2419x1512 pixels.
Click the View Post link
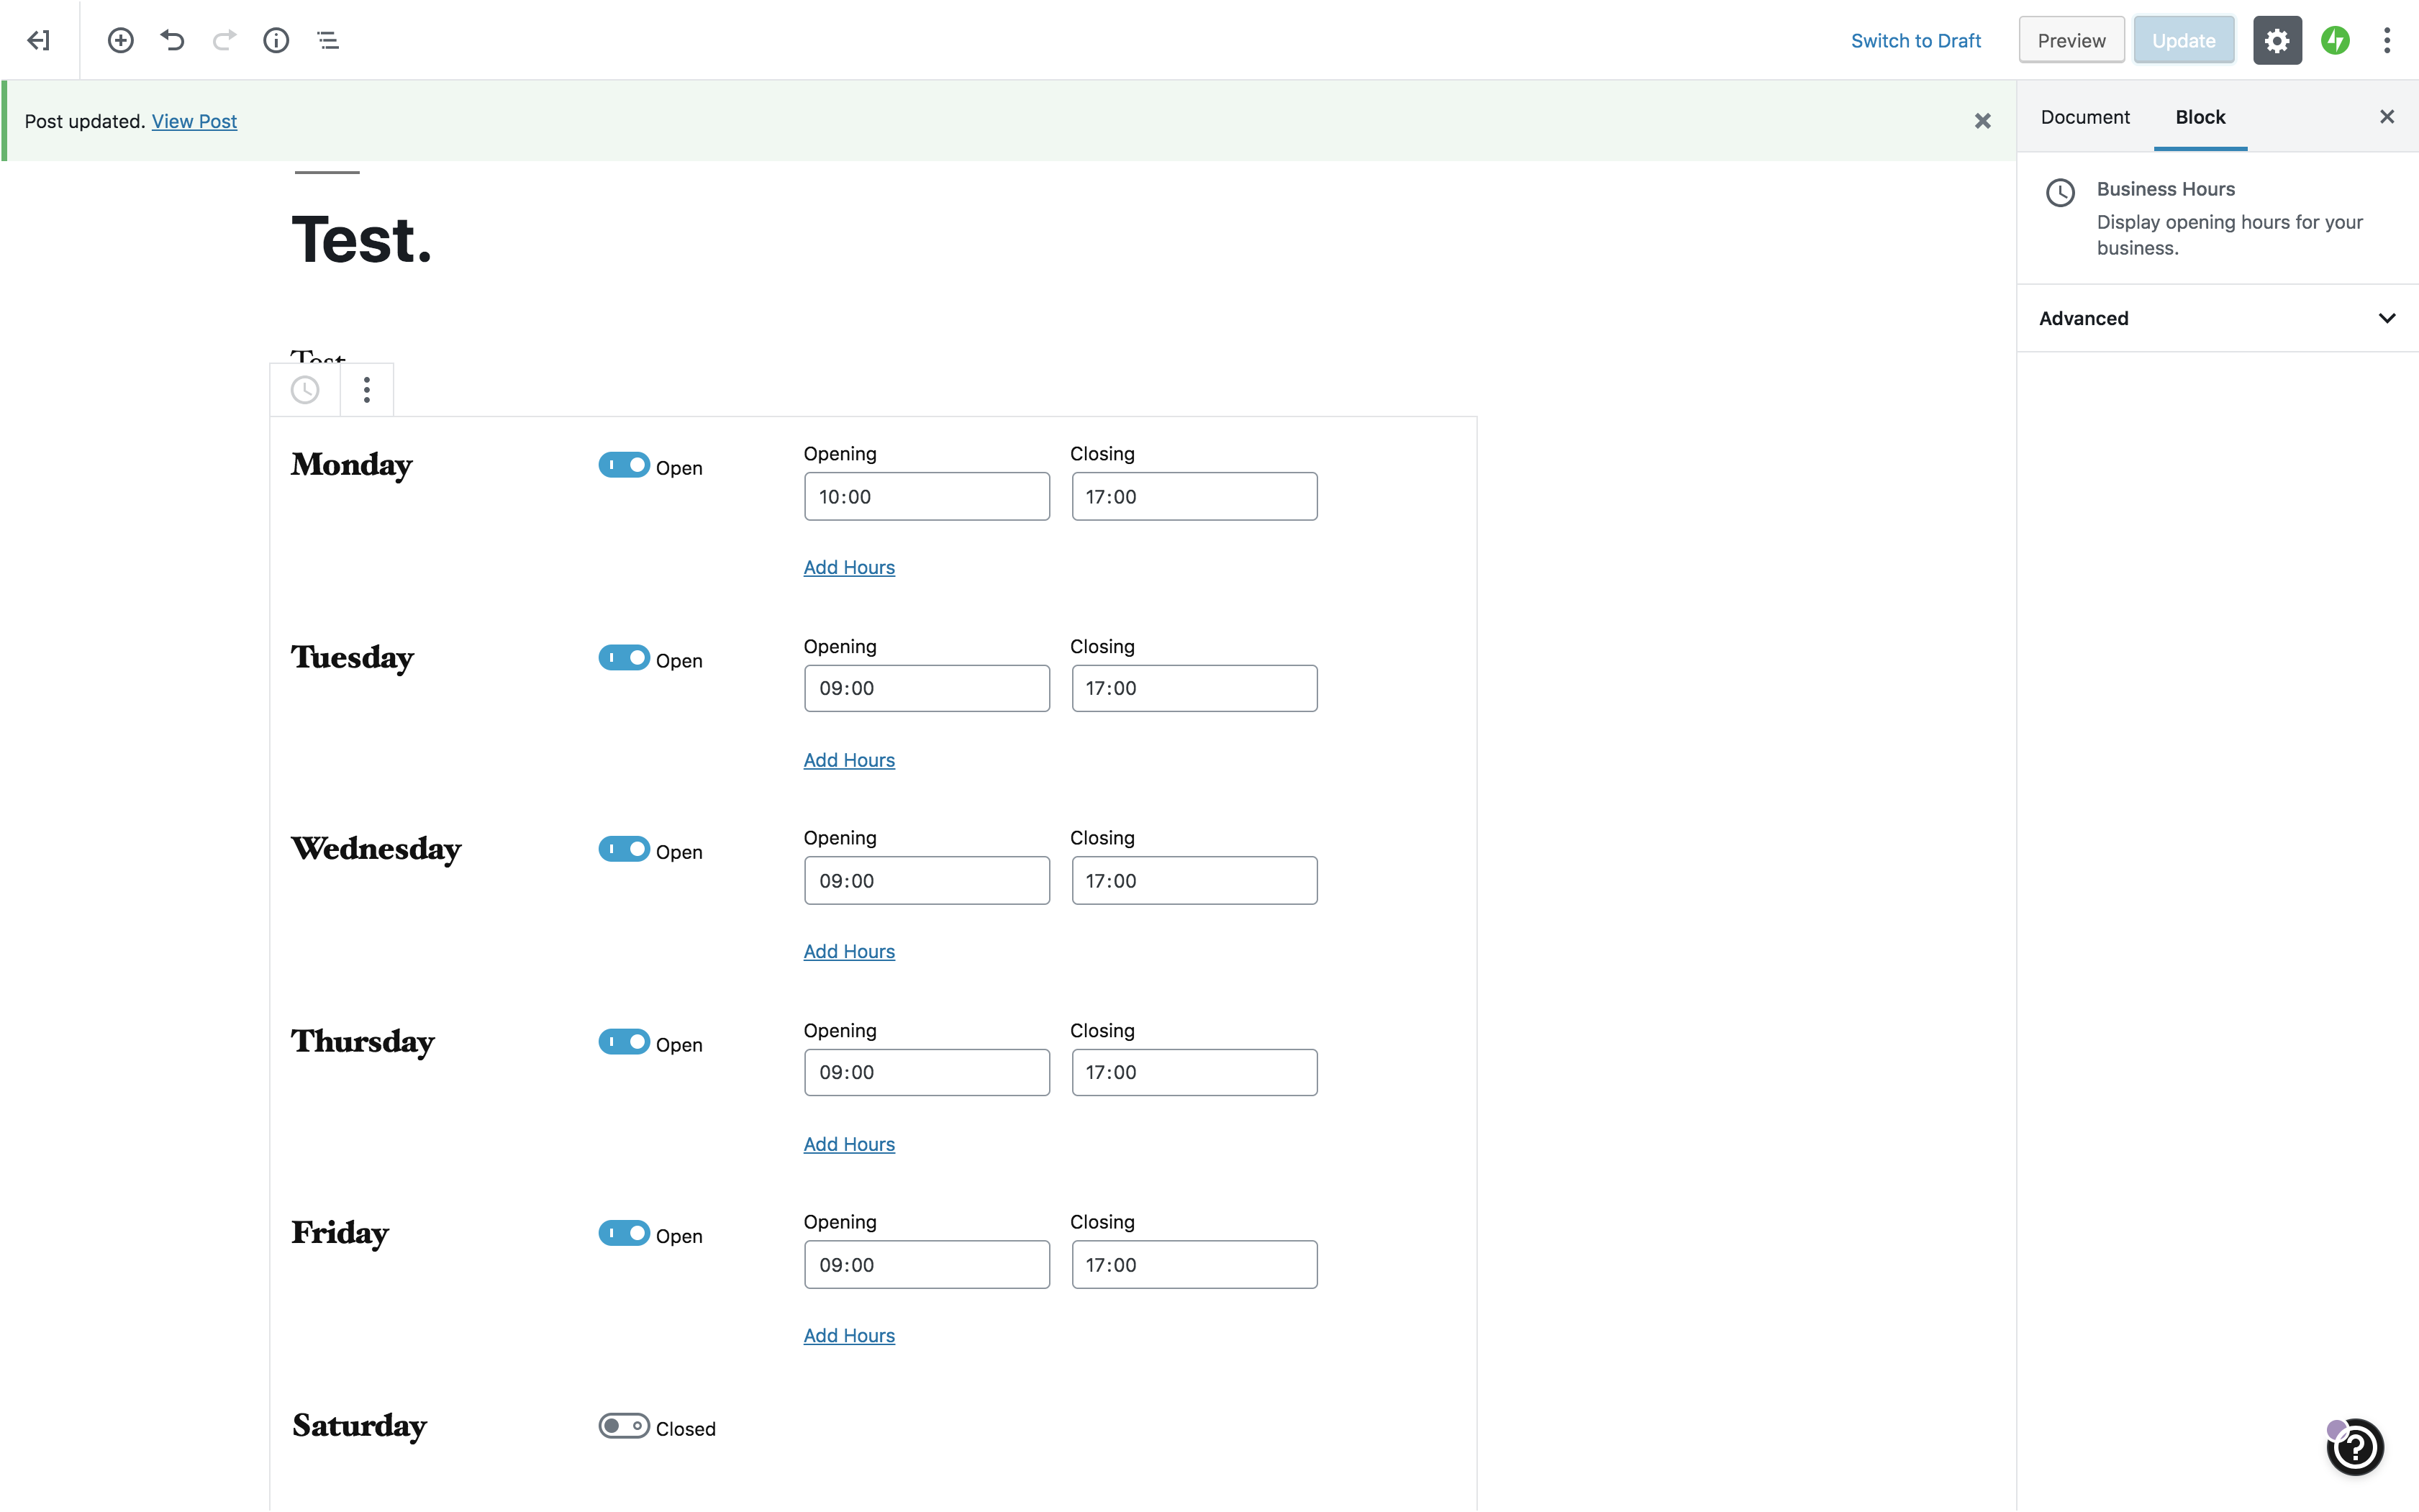click(x=194, y=121)
